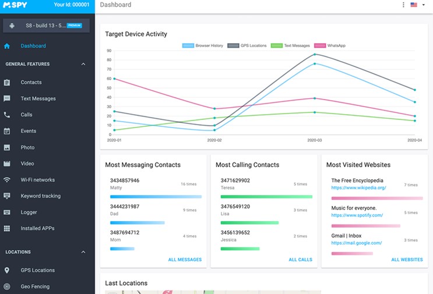This screenshot has width=433, height=294.
Task: Open the All Messages link
Action: point(185,260)
